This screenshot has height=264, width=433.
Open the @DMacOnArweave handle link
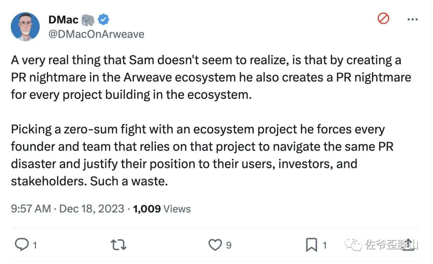(x=96, y=34)
